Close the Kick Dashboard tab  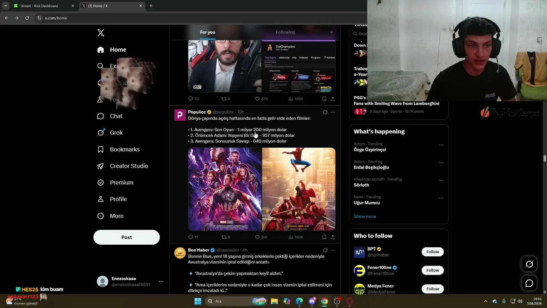click(73, 6)
